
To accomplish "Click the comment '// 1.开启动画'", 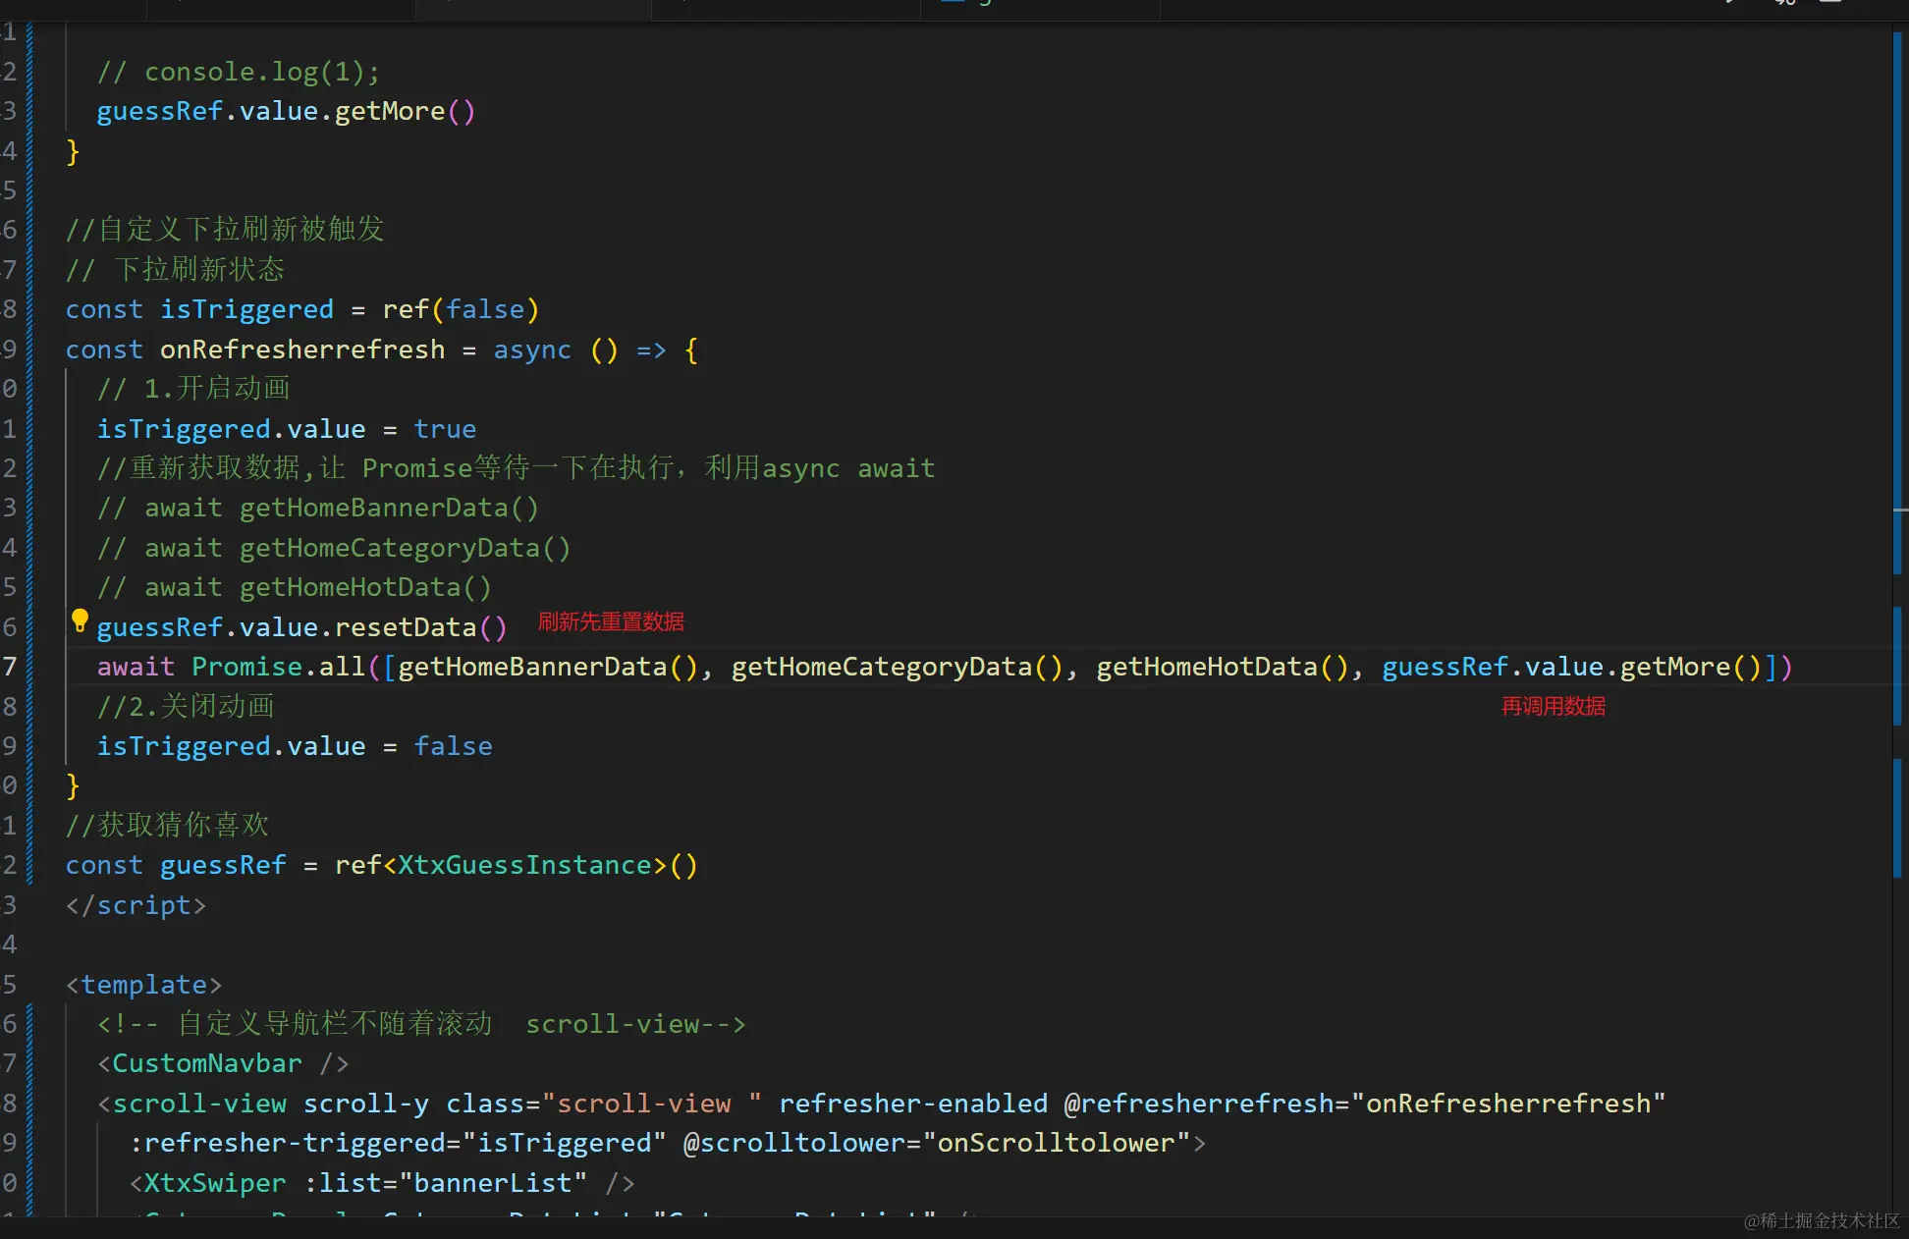I will coord(193,389).
